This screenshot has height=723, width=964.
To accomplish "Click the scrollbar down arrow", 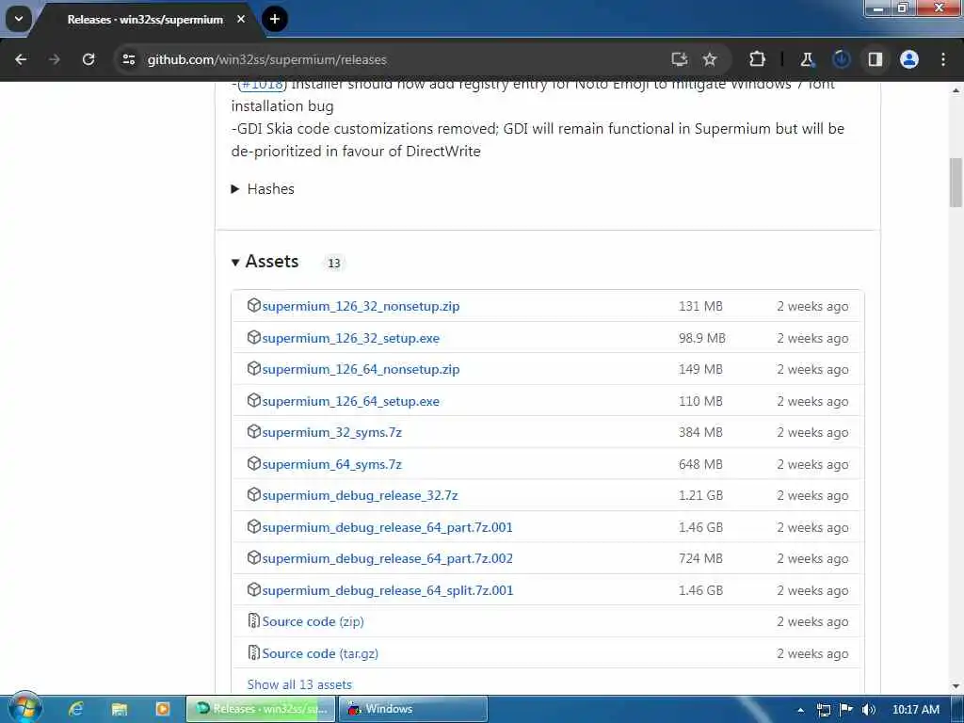I will point(956,686).
